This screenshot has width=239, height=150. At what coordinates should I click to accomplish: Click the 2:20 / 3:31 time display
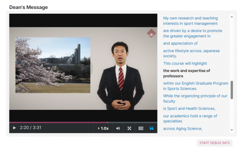coord(31,127)
